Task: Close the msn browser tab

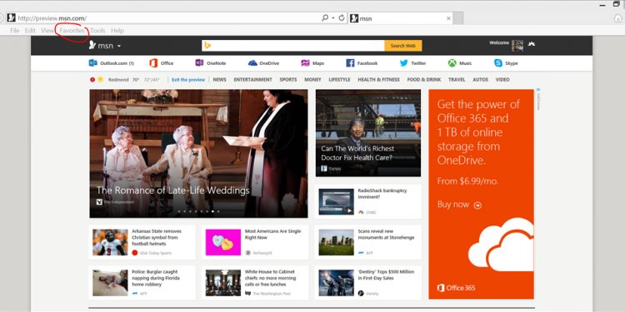Action: [448, 18]
